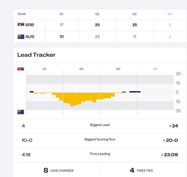Click the dark Serbia lead bar in Q4

(x=135, y=92)
